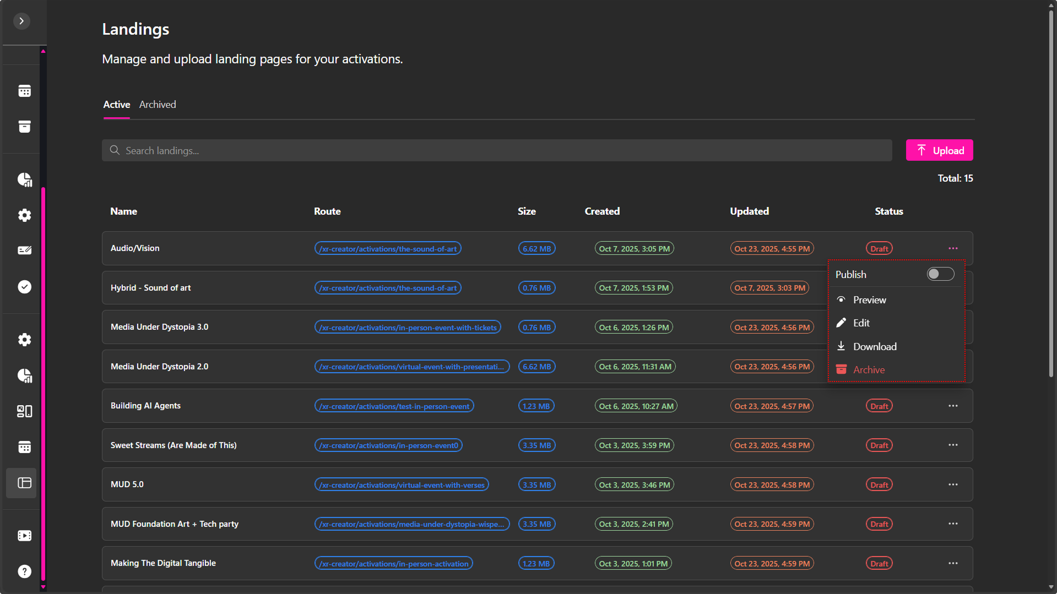Screen dimensions: 1057x594
Task: Click the pink Upload button
Action: [939, 150]
